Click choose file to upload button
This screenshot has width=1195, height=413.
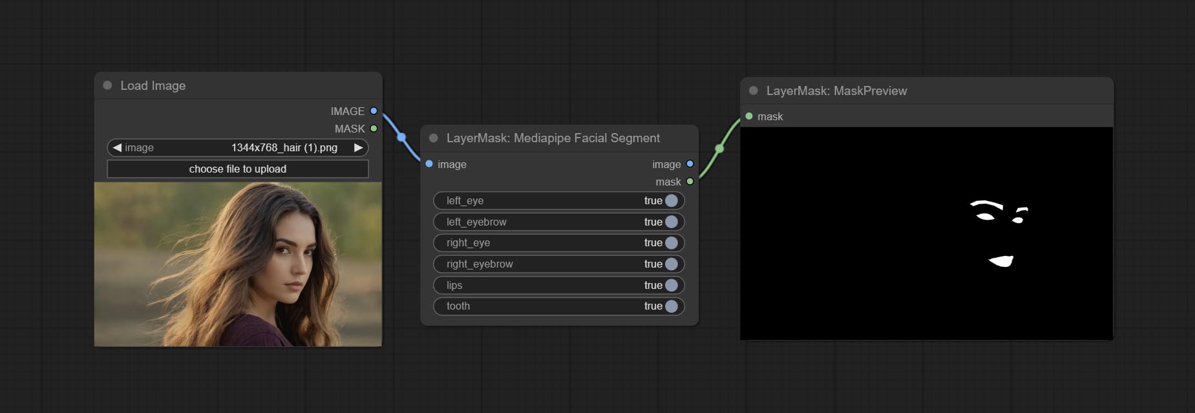click(237, 169)
